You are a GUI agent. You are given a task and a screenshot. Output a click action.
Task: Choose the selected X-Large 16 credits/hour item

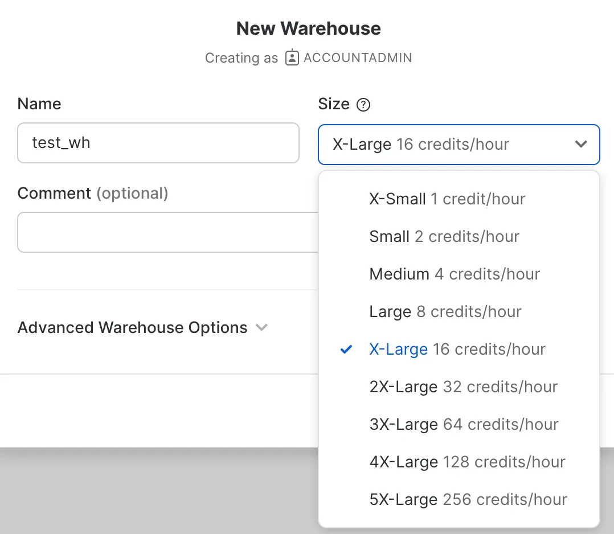[x=457, y=349]
